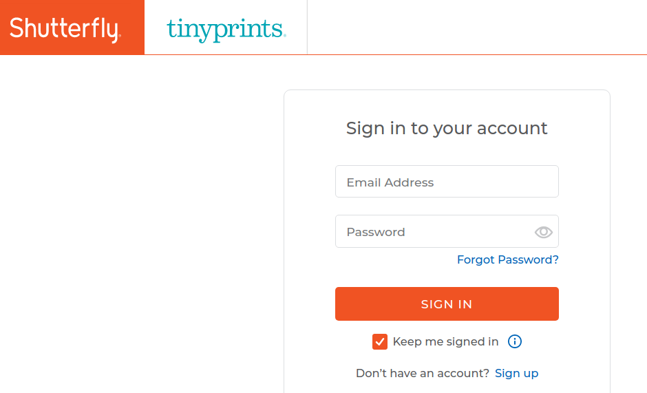Viewport: 647px width, 393px height.
Task: Click the 'Don't have an account?' text
Action: coord(422,373)
